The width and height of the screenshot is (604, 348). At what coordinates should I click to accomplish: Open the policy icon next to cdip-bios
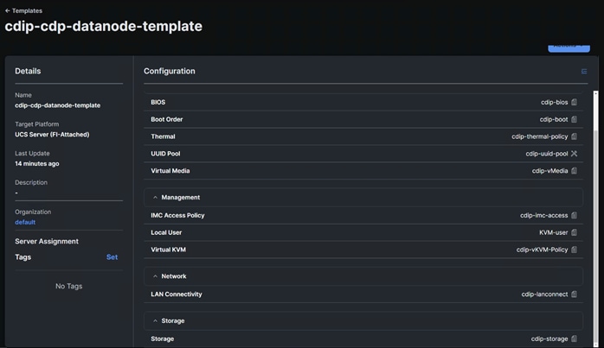(x=574, y=102)
